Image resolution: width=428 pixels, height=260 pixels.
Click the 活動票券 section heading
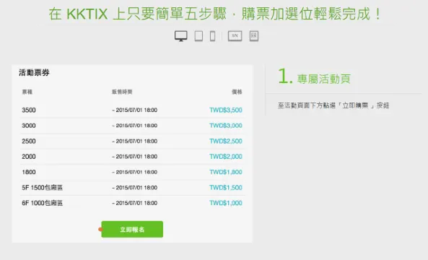tap(34, 73)
